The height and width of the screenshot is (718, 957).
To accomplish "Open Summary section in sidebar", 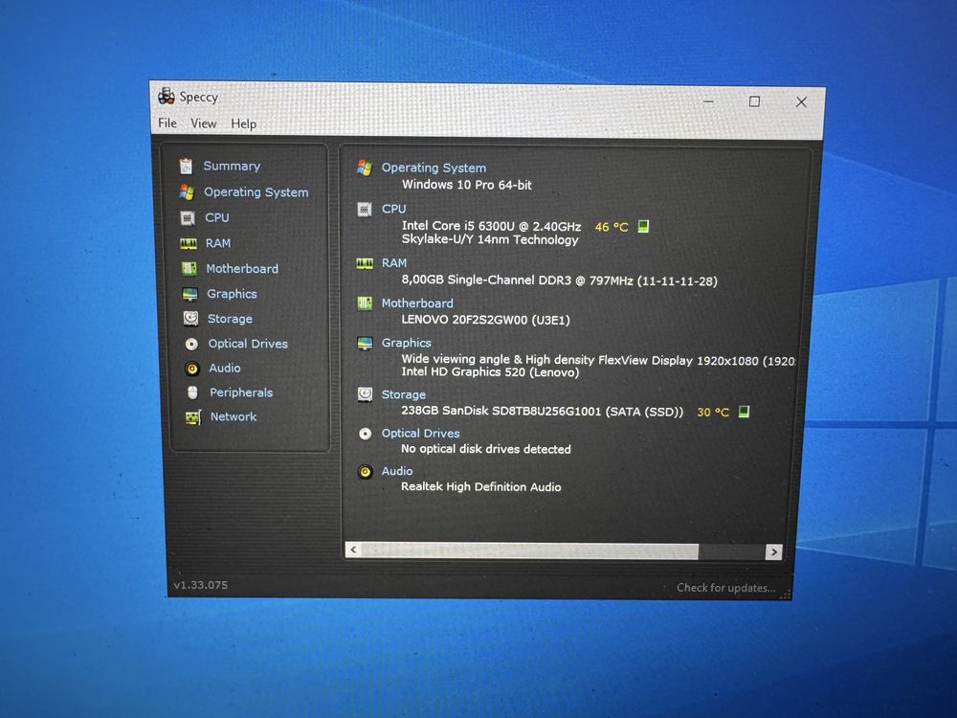I will click(232, 166).
